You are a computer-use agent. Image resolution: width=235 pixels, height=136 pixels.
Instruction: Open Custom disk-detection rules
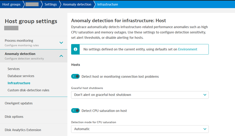(28, 90)
